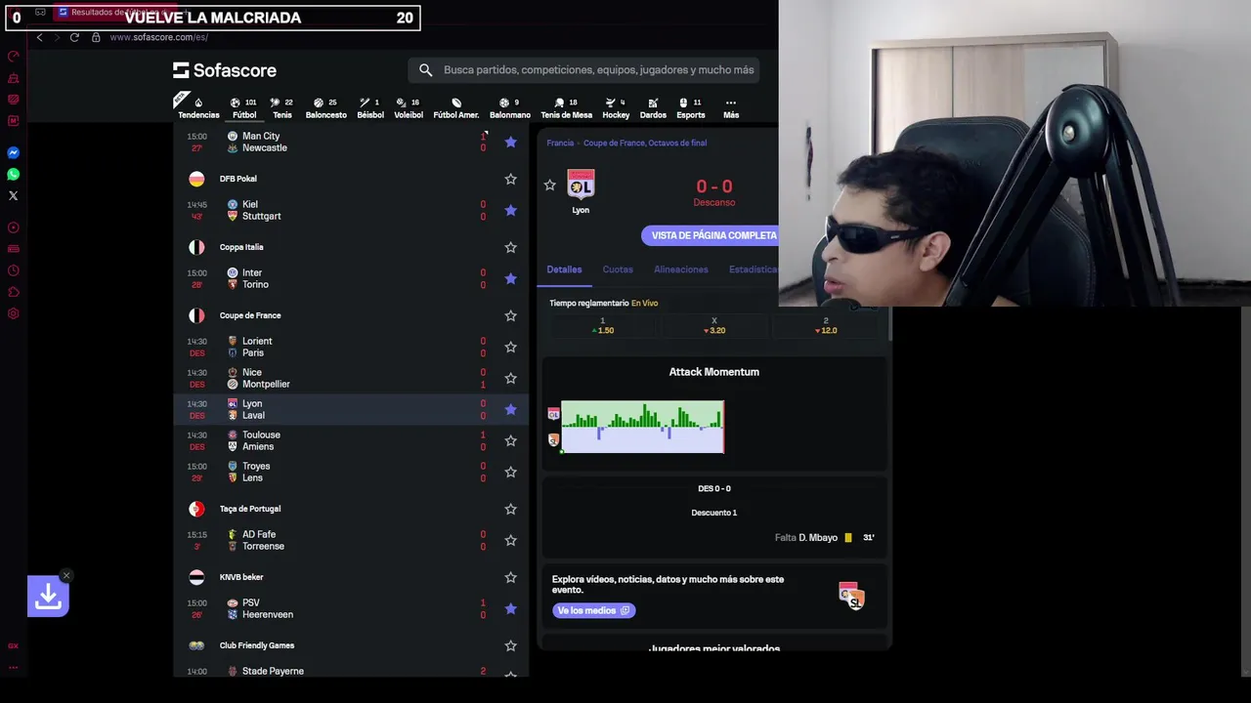Switch to the Alineaciones tab

(x=681, y=269)
